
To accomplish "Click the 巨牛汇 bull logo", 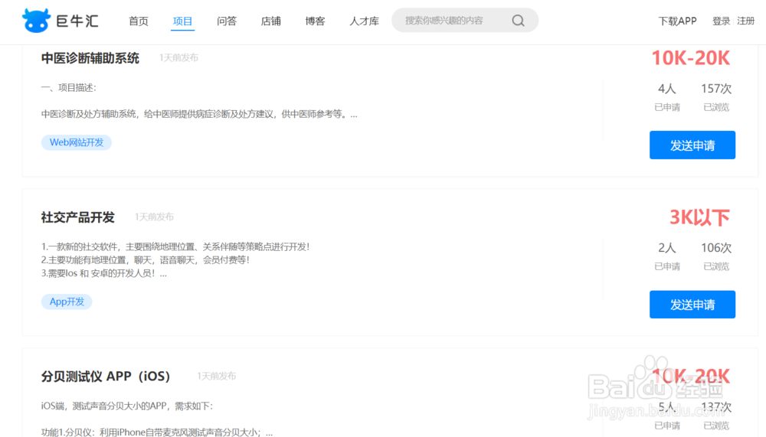I will [61, 21].
